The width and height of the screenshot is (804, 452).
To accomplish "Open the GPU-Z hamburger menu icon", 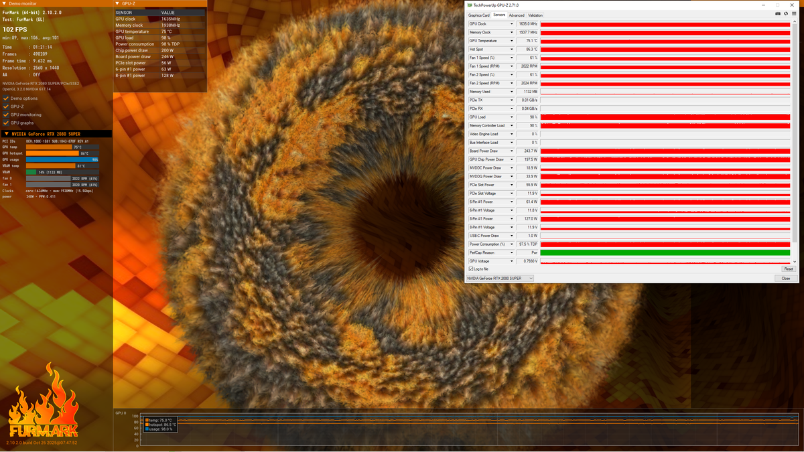I will pyautogui.click(x=793, y=13).
